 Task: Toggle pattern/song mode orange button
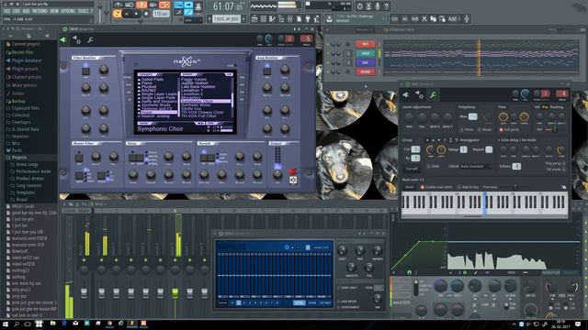[117, 14]
